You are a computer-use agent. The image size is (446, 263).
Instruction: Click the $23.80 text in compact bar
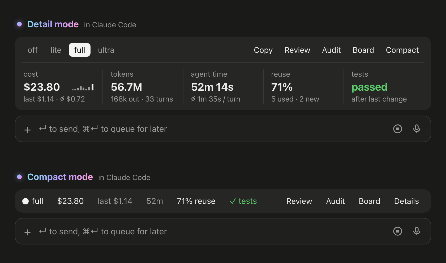[x=70, y=201]
